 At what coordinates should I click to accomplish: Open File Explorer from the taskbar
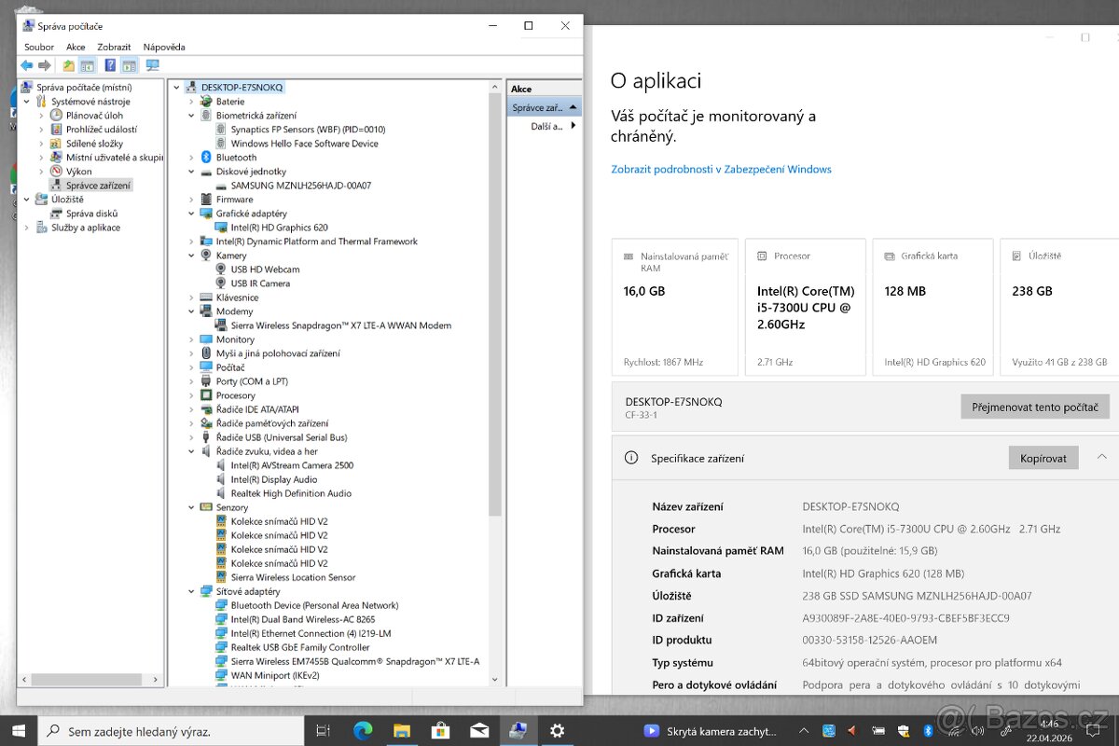pos(401,731)
